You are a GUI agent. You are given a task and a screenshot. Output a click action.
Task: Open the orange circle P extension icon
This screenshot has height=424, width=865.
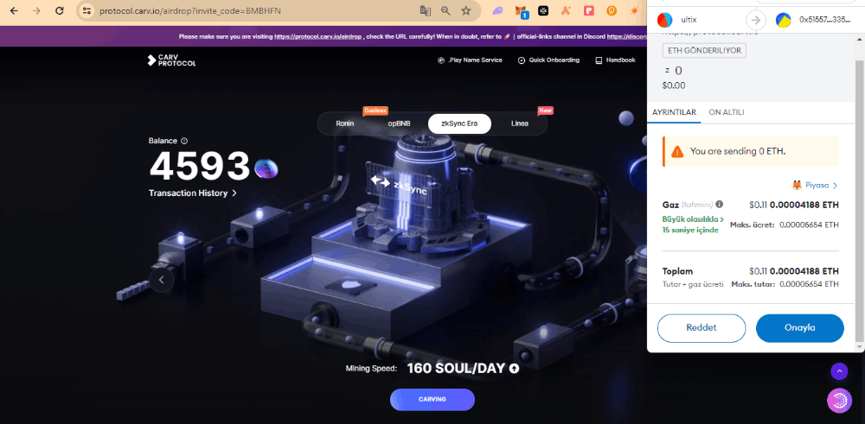tap(612, 10)
